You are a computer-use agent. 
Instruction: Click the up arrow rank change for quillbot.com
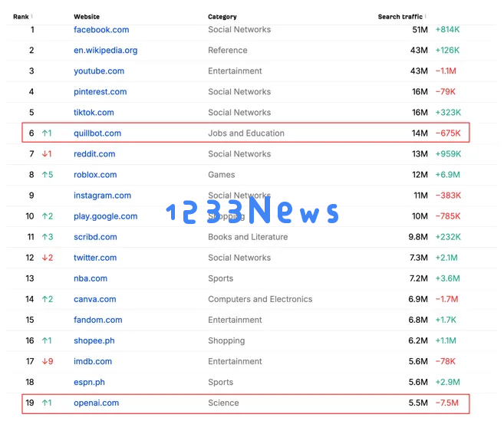coord(47,133)
